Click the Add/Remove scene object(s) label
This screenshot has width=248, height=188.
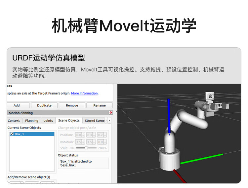click(x=29, y=177)
